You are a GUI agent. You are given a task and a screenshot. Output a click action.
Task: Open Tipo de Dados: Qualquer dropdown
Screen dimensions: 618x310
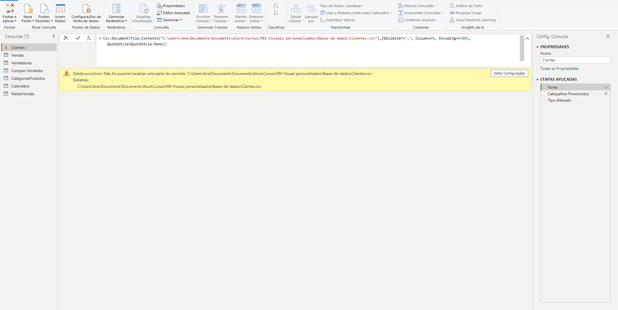tap(342, 6)
